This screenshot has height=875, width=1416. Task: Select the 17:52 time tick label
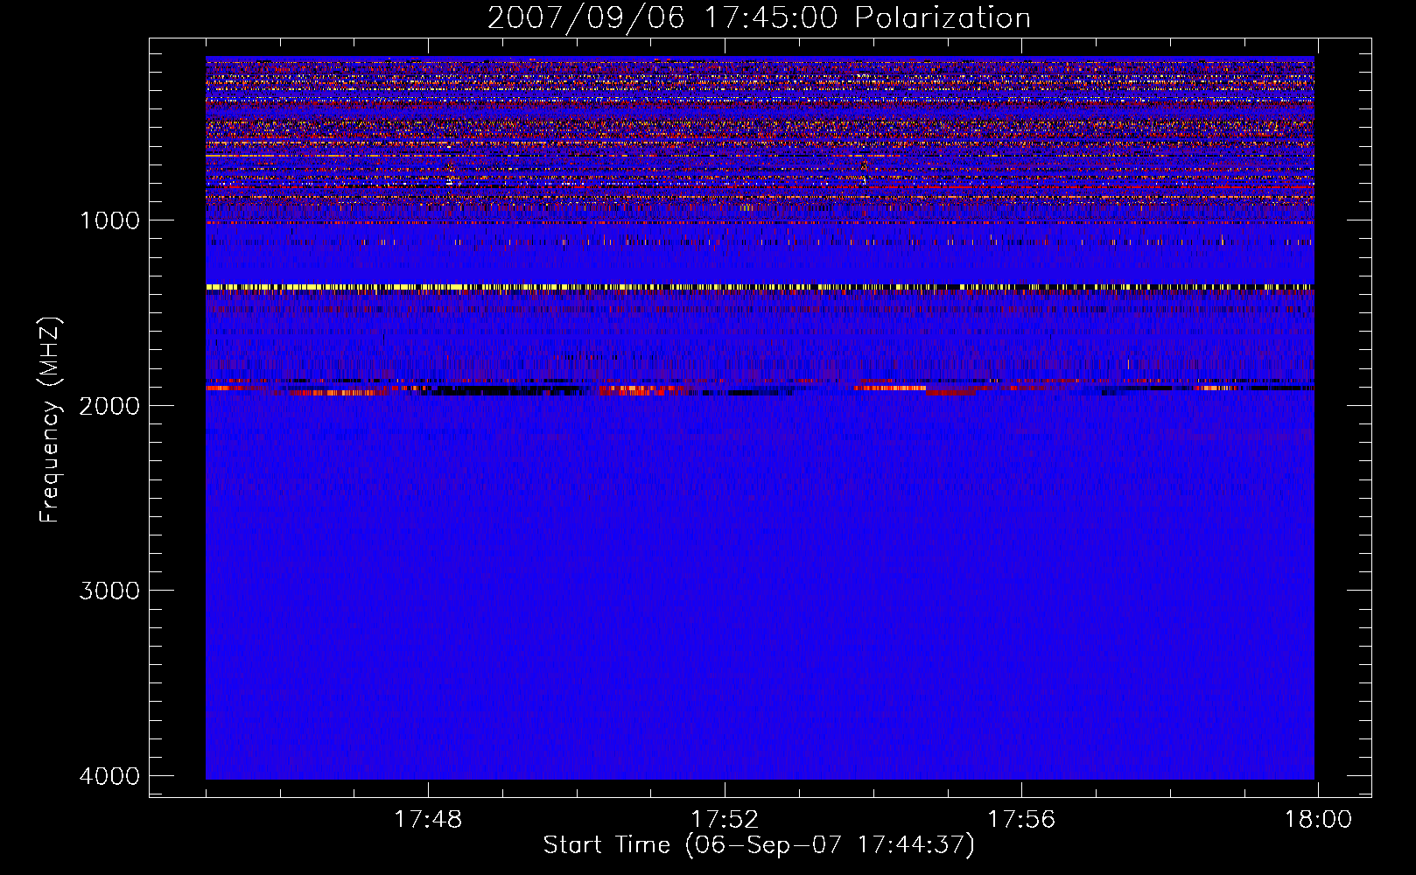click(x=725, y=819)
